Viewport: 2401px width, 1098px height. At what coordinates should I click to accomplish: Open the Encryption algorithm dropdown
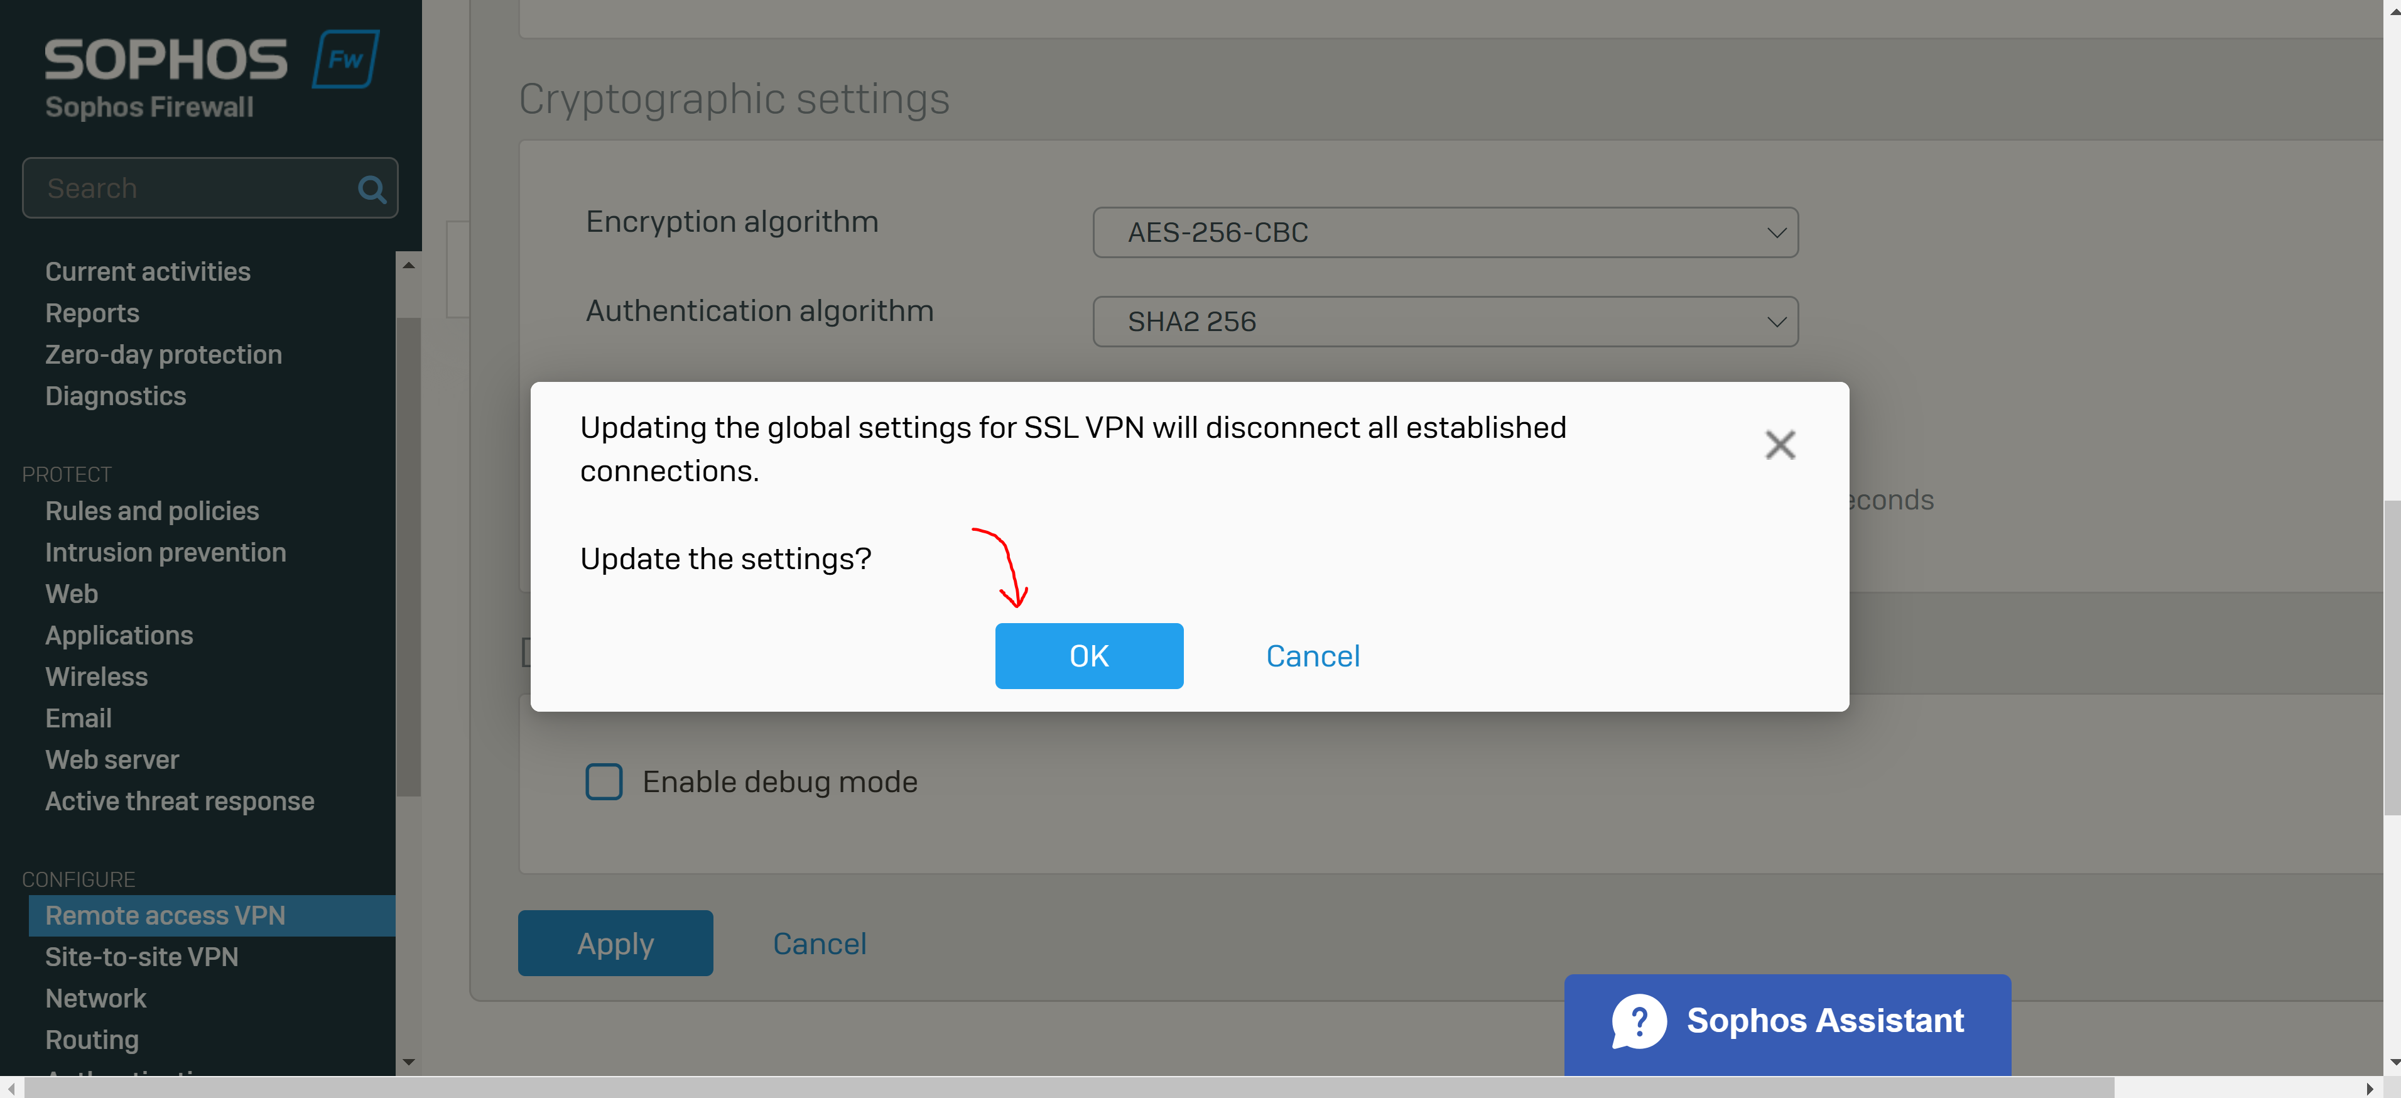1444,232
